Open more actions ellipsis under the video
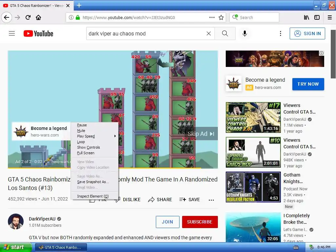Screen dimensions: 336x252 point(211,200)
